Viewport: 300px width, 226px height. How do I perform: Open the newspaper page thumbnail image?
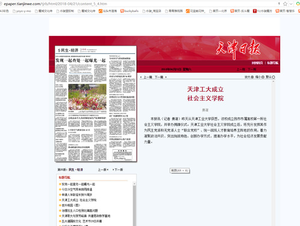click(96, 104)
